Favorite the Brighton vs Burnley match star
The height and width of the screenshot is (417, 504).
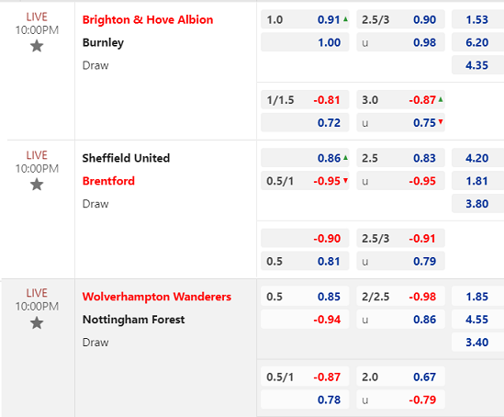click(x=37, y=46)
